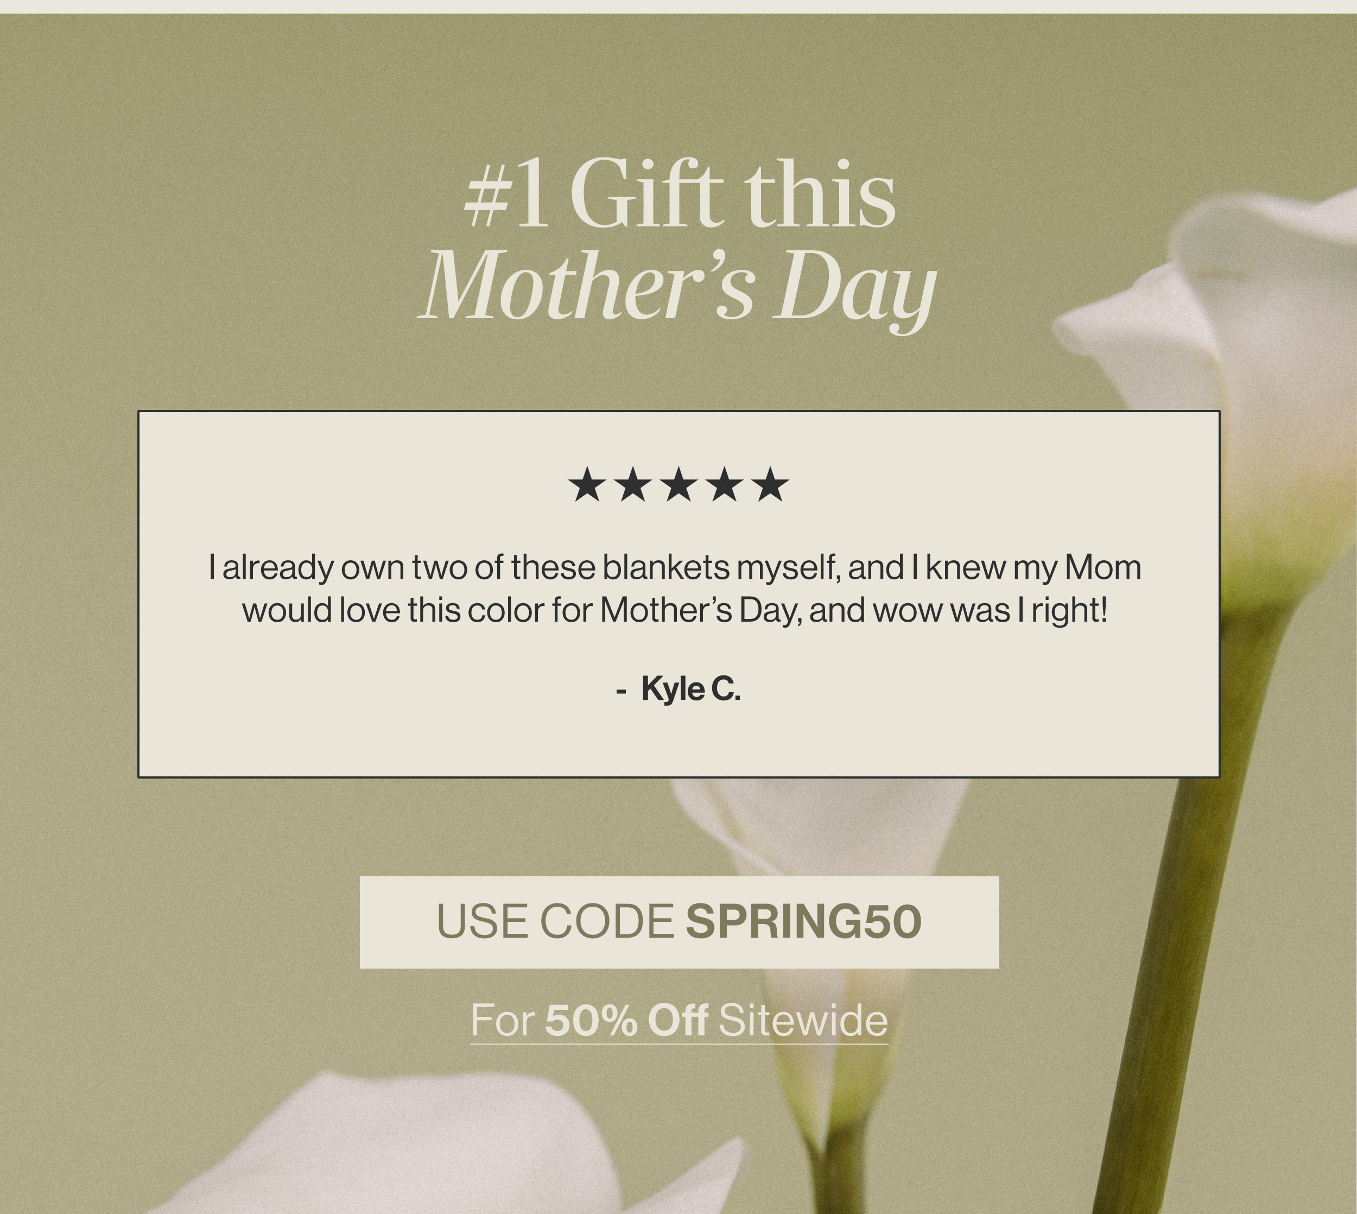Click the second rating star
The height and width of the screenshot is (1214, 1357).
pyautogui.click(x=633, y=485)
